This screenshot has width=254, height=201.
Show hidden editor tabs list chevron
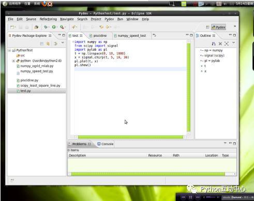pos(154,35)
